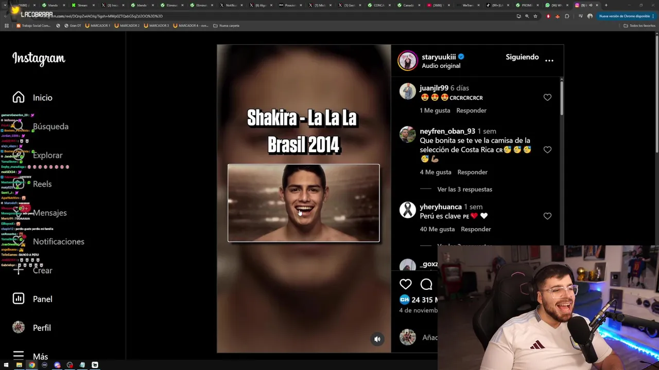The width and height of the screenshot is (659, 370).
Task: Open Perfil profile avatar in sidebar
Action: click(x=19, y=327)
